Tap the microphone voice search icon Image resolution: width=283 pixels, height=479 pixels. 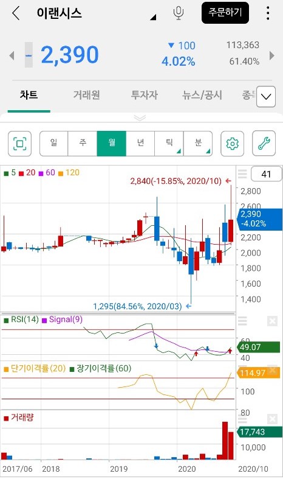[x=178, y=13]
